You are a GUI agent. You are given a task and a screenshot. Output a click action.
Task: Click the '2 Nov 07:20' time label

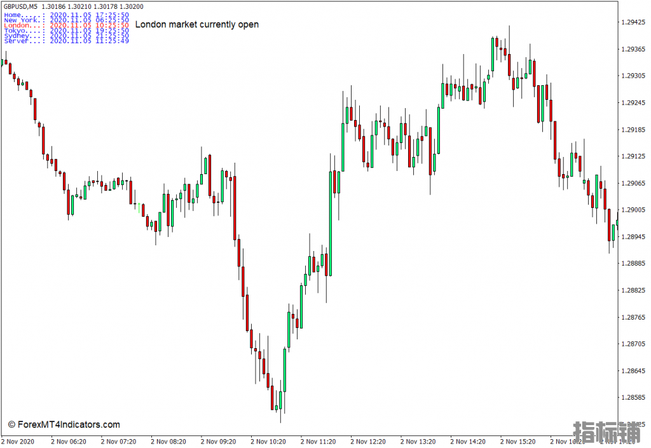118,442
